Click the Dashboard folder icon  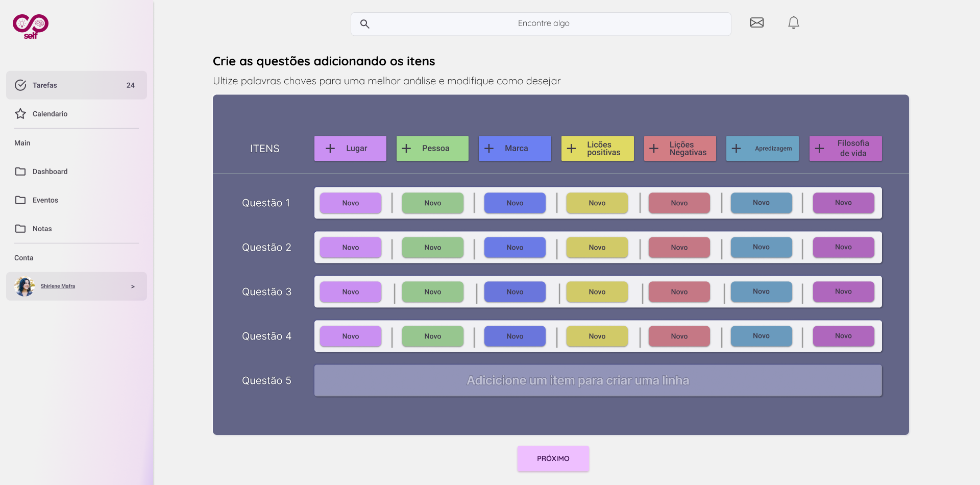20,172
